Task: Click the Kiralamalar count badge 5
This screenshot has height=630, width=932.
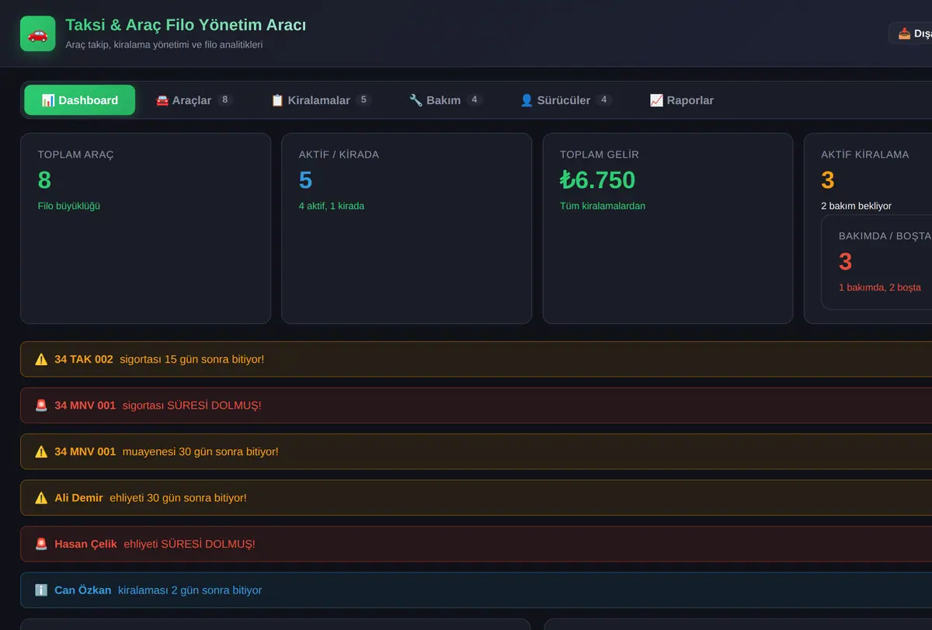Action: point(363,99)
